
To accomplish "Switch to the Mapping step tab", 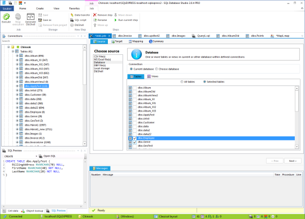I will click(136, 41).
